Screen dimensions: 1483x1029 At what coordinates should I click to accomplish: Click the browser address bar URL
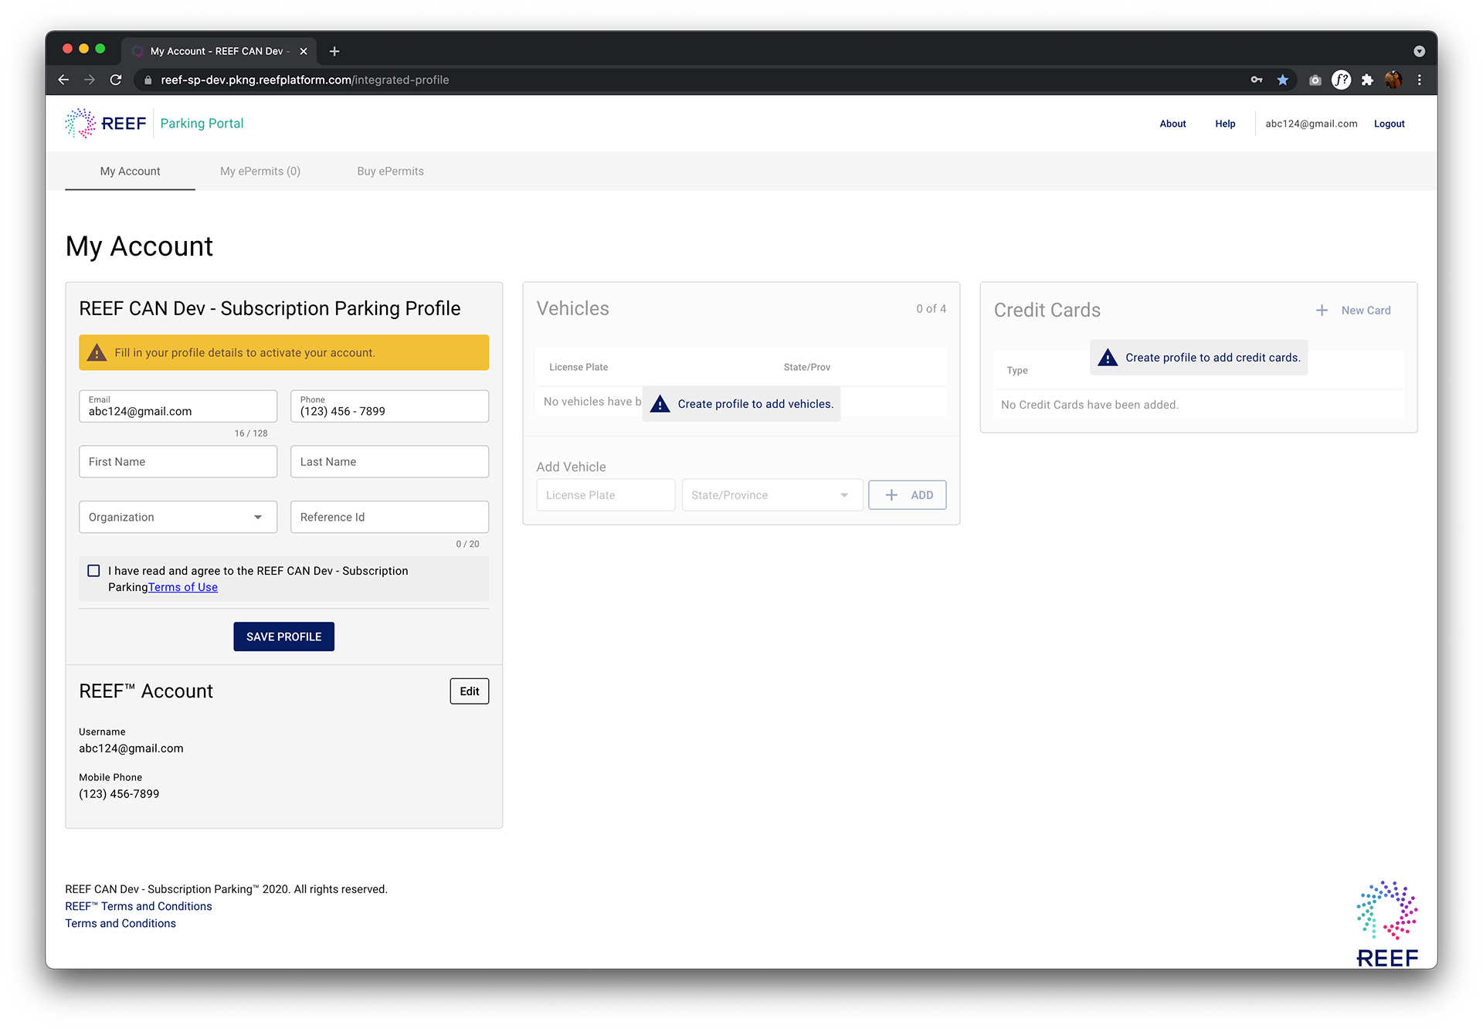point(305,80)
